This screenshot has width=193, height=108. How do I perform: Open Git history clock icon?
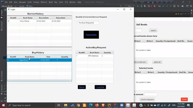click(x=174, y=6)
